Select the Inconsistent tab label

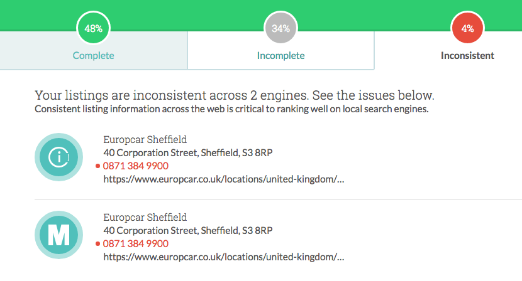click(467, 55)
